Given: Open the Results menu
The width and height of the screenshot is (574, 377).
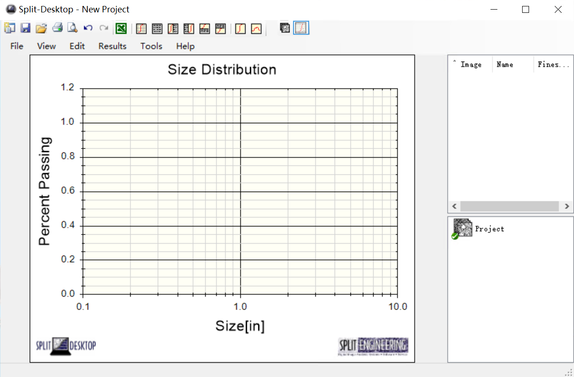Looking at the screenshot, I should pyautogui.click(x=112, y=46).
